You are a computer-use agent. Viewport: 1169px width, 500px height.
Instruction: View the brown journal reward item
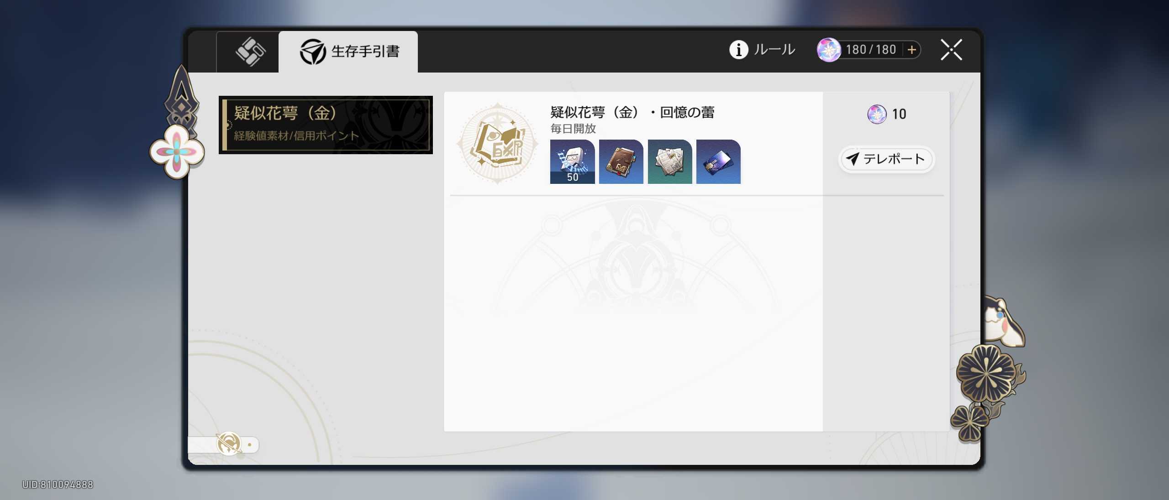(621, 161)
